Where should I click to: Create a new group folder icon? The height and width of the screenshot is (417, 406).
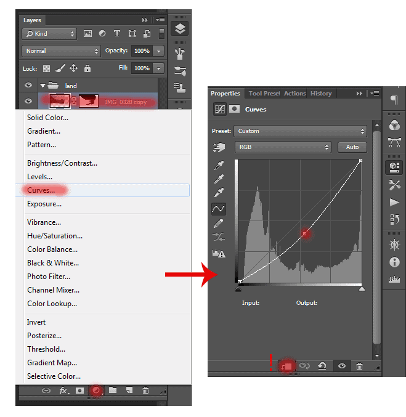point(113,391)
